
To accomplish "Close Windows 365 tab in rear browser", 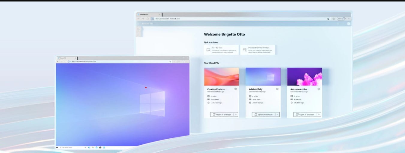I will [160, 14].
